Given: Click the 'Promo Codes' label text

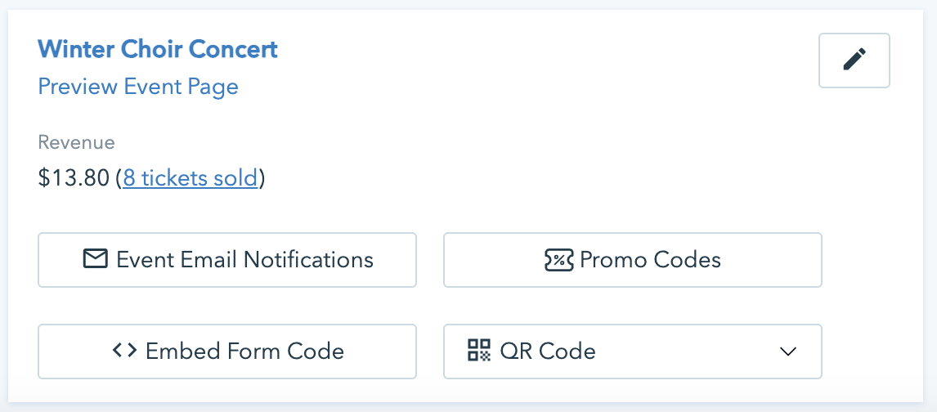Looking at the screenshot, I should tap(650, 260).
